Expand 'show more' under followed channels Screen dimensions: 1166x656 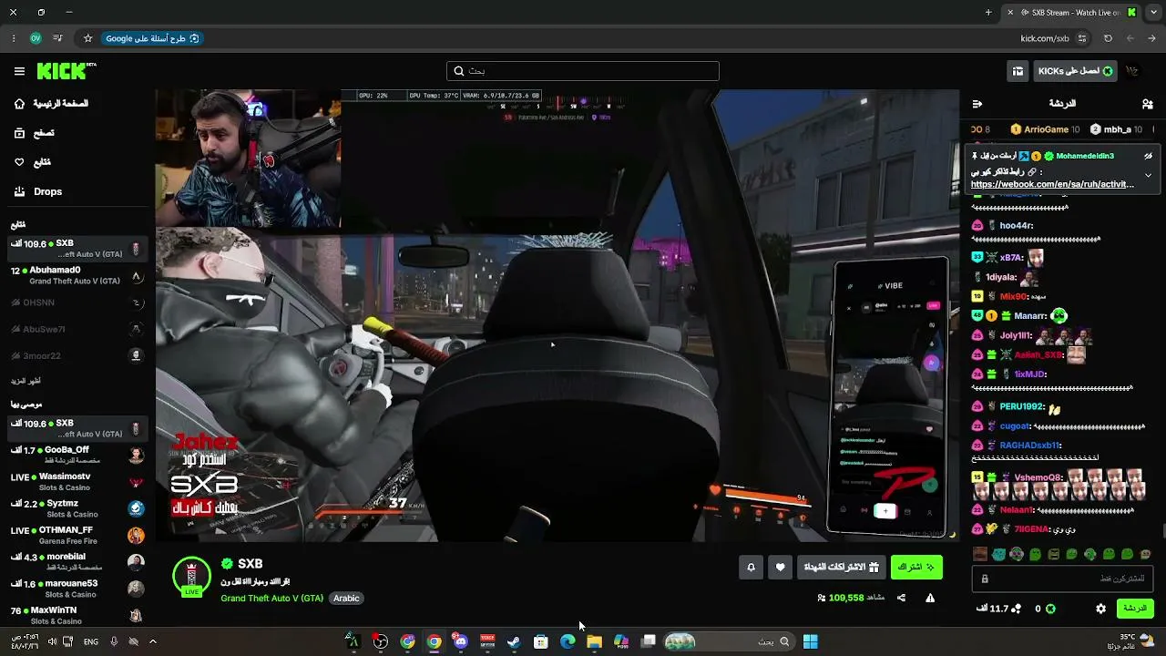(x=26, y=381)
